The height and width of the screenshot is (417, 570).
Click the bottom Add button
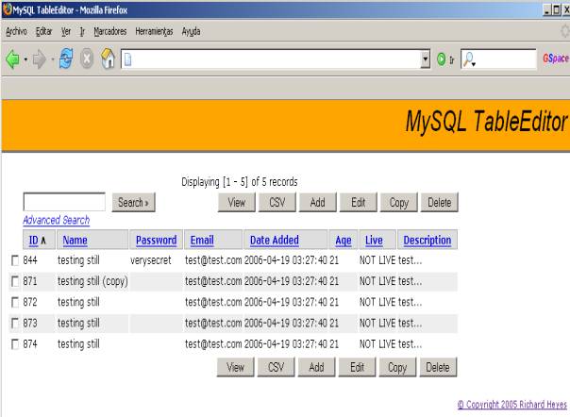[x=316, y=367]
